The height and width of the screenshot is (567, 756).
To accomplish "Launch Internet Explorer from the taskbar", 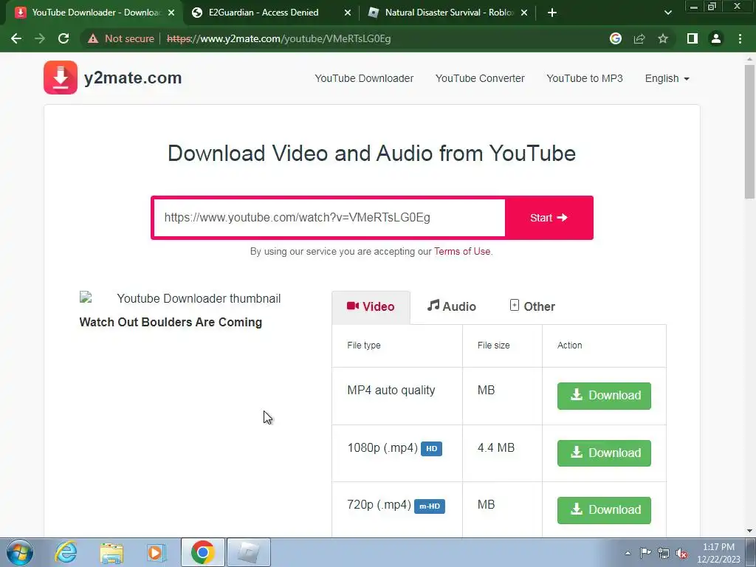I will pos(66,552).
